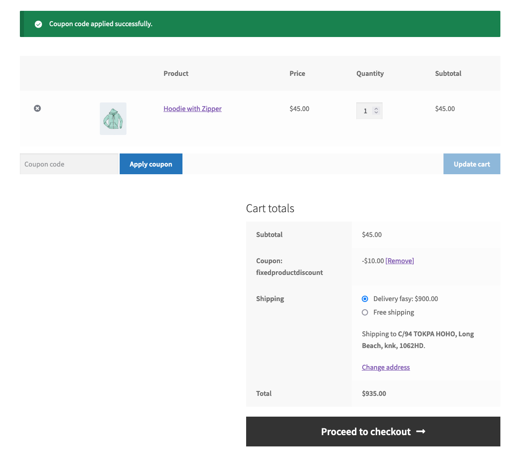Click the Subtotal column header
Image resolution: width=532 pixels, height=455 pixels.
click(448, 73)
